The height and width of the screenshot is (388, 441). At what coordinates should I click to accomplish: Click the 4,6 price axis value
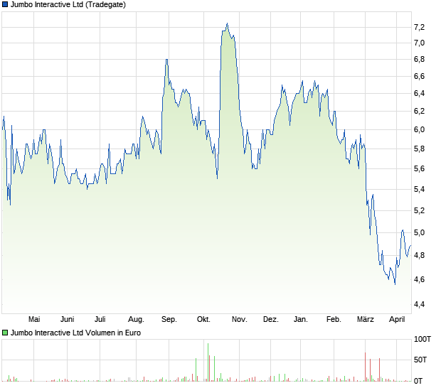click(419, 280)
